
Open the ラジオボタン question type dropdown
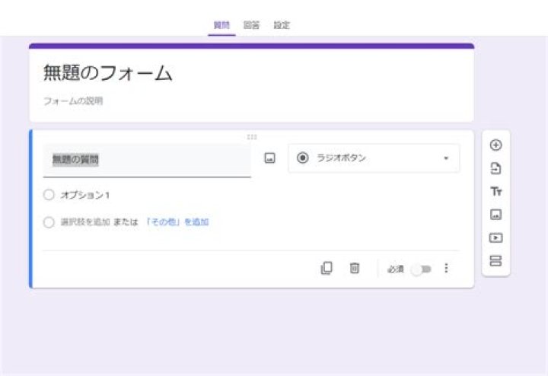pyautogui.click(x=374, y=158)
